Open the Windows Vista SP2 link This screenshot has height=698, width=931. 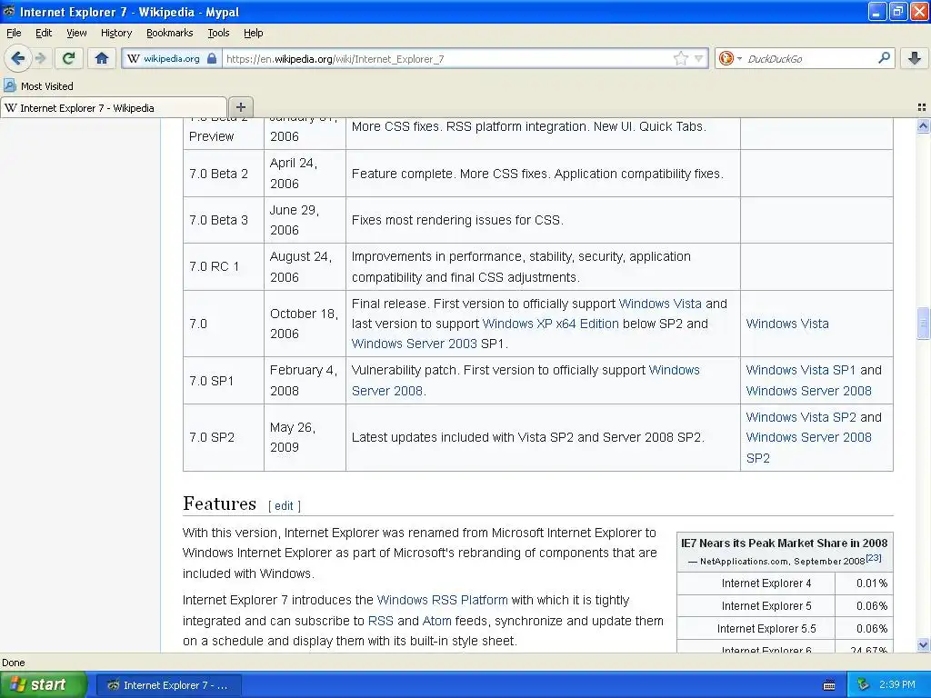pyautogui.click(x=801, y=417)
